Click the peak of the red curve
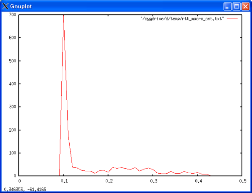The image size is (252, 193). (x=63, y=20)
